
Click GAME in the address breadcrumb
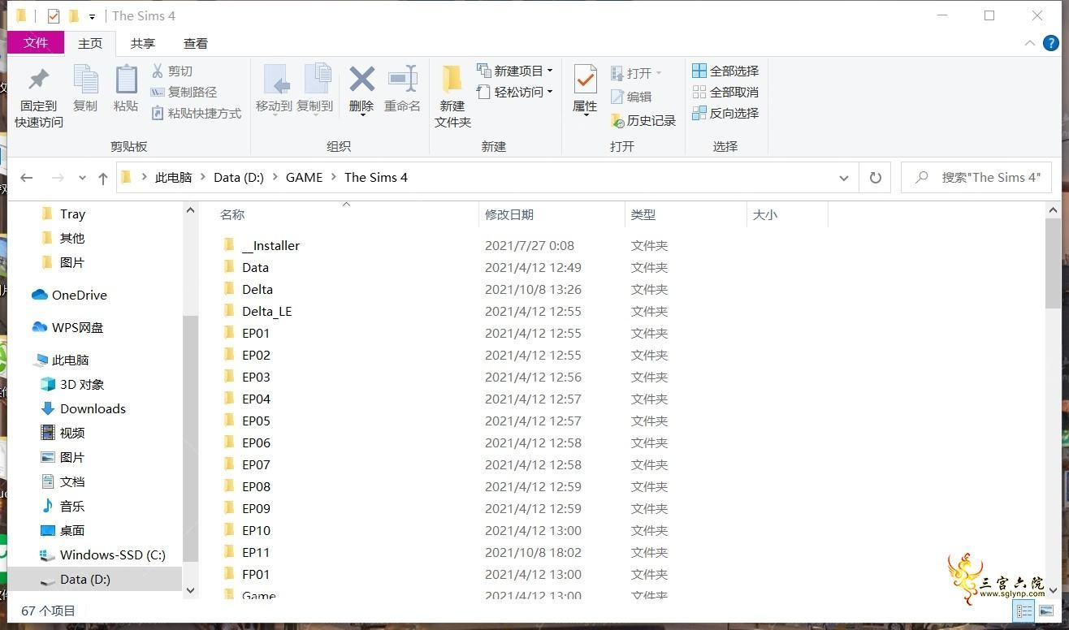coord(305,177)
